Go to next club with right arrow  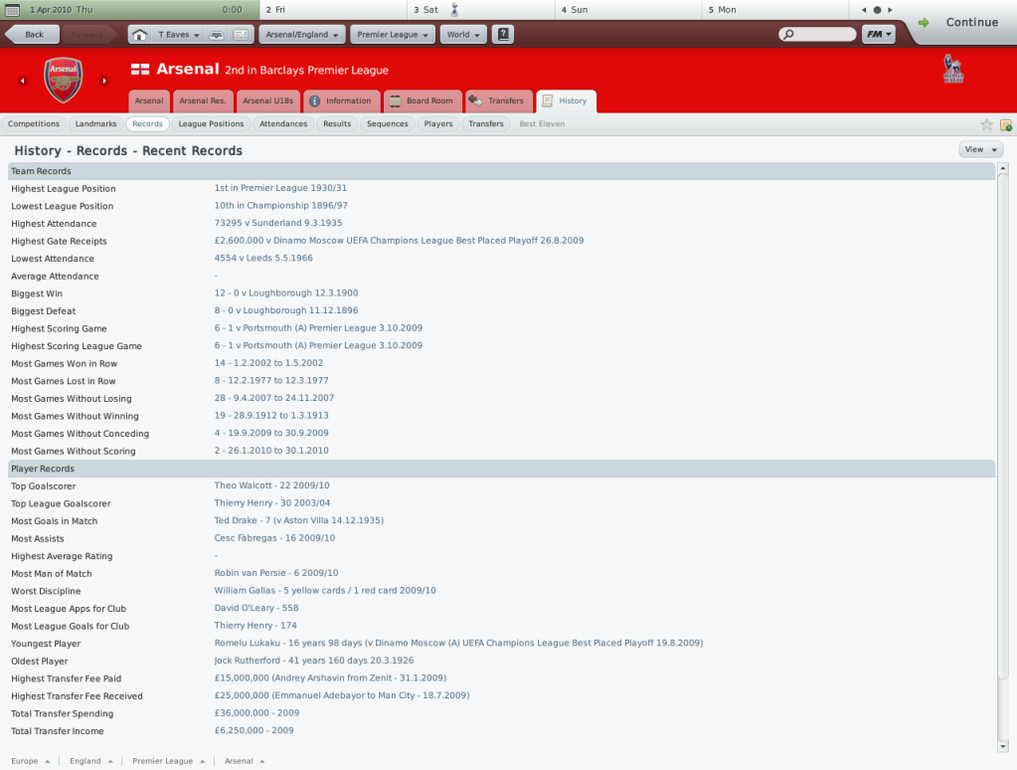[x=104, y=81]
